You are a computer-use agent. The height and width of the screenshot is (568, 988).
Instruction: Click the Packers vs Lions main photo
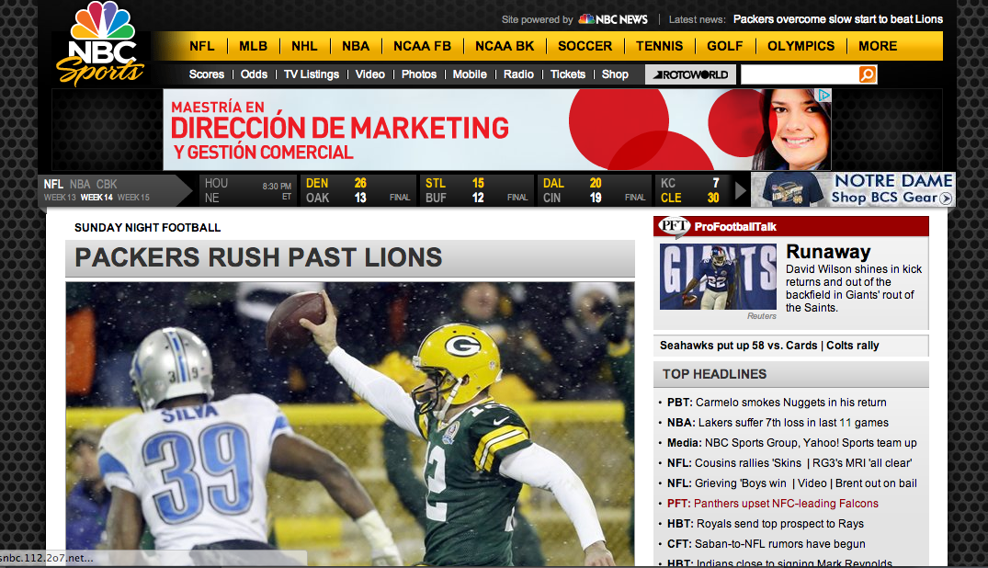(x=350, y=424)
